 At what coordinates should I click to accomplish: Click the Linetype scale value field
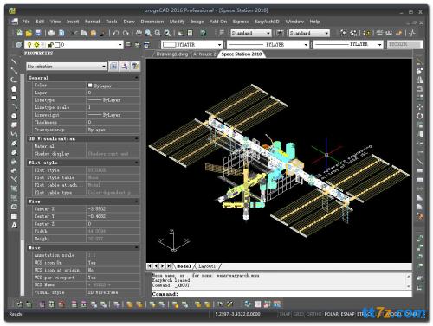tap(113, 107)
